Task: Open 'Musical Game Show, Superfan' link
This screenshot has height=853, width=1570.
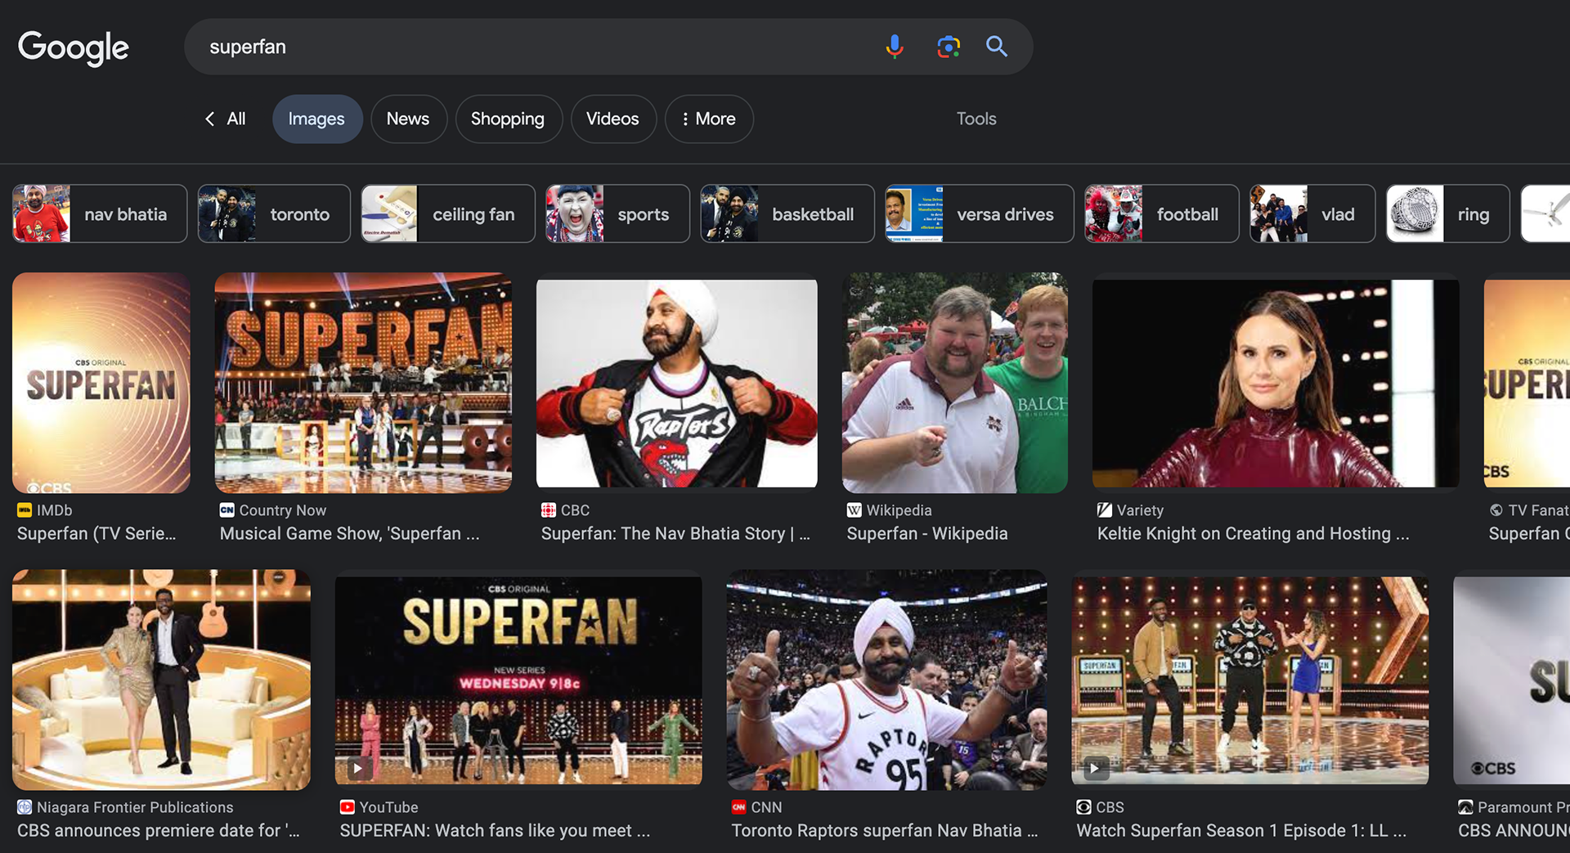Action: pyautogui.click(x=350, y=534)
